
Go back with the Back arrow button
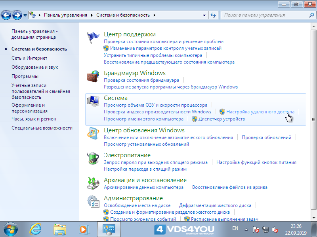point(6,15)
